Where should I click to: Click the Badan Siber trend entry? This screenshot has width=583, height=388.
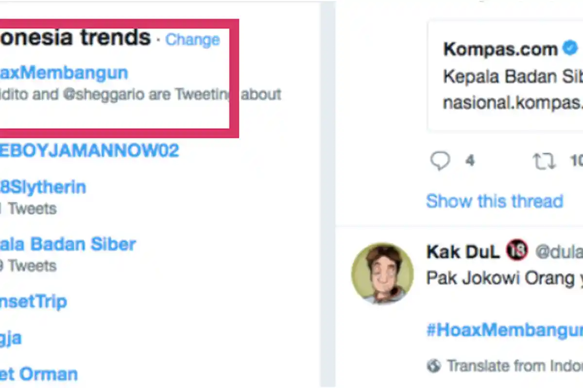coord(68,244)
